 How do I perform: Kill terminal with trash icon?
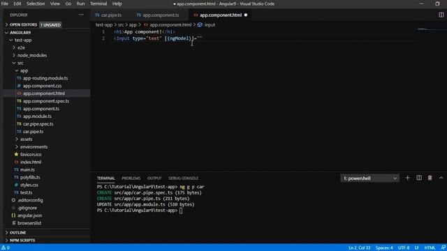pos(430,178)
